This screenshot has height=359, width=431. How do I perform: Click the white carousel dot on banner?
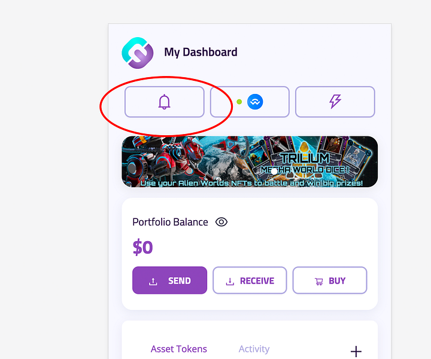coord(274,171)
